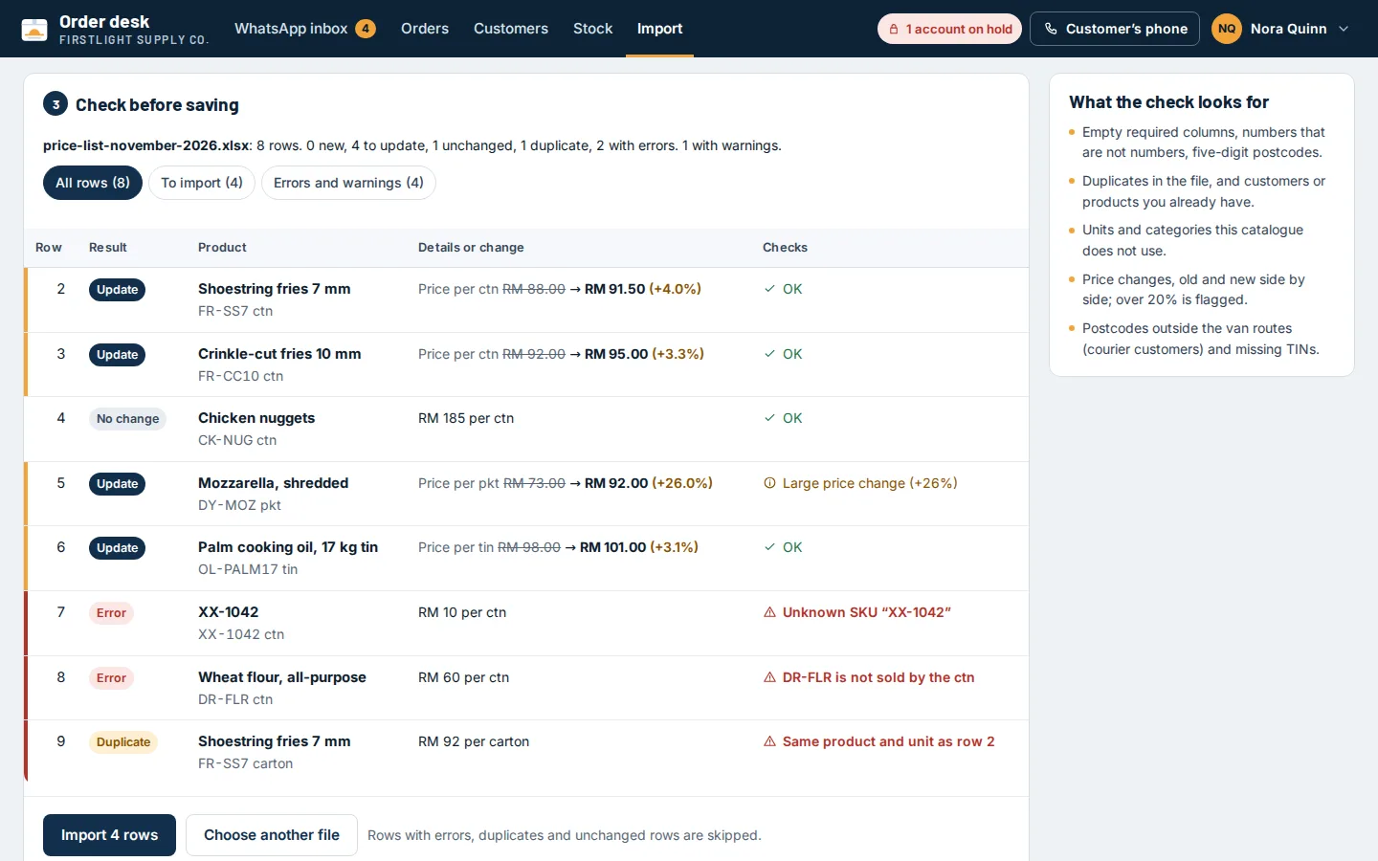This screenshot has width=1378, height=861.
Task: Click the Product column header
Action: (222, 247)
